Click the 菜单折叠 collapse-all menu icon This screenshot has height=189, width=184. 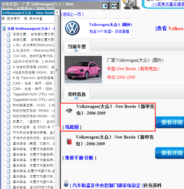click(x=26, y=19)
